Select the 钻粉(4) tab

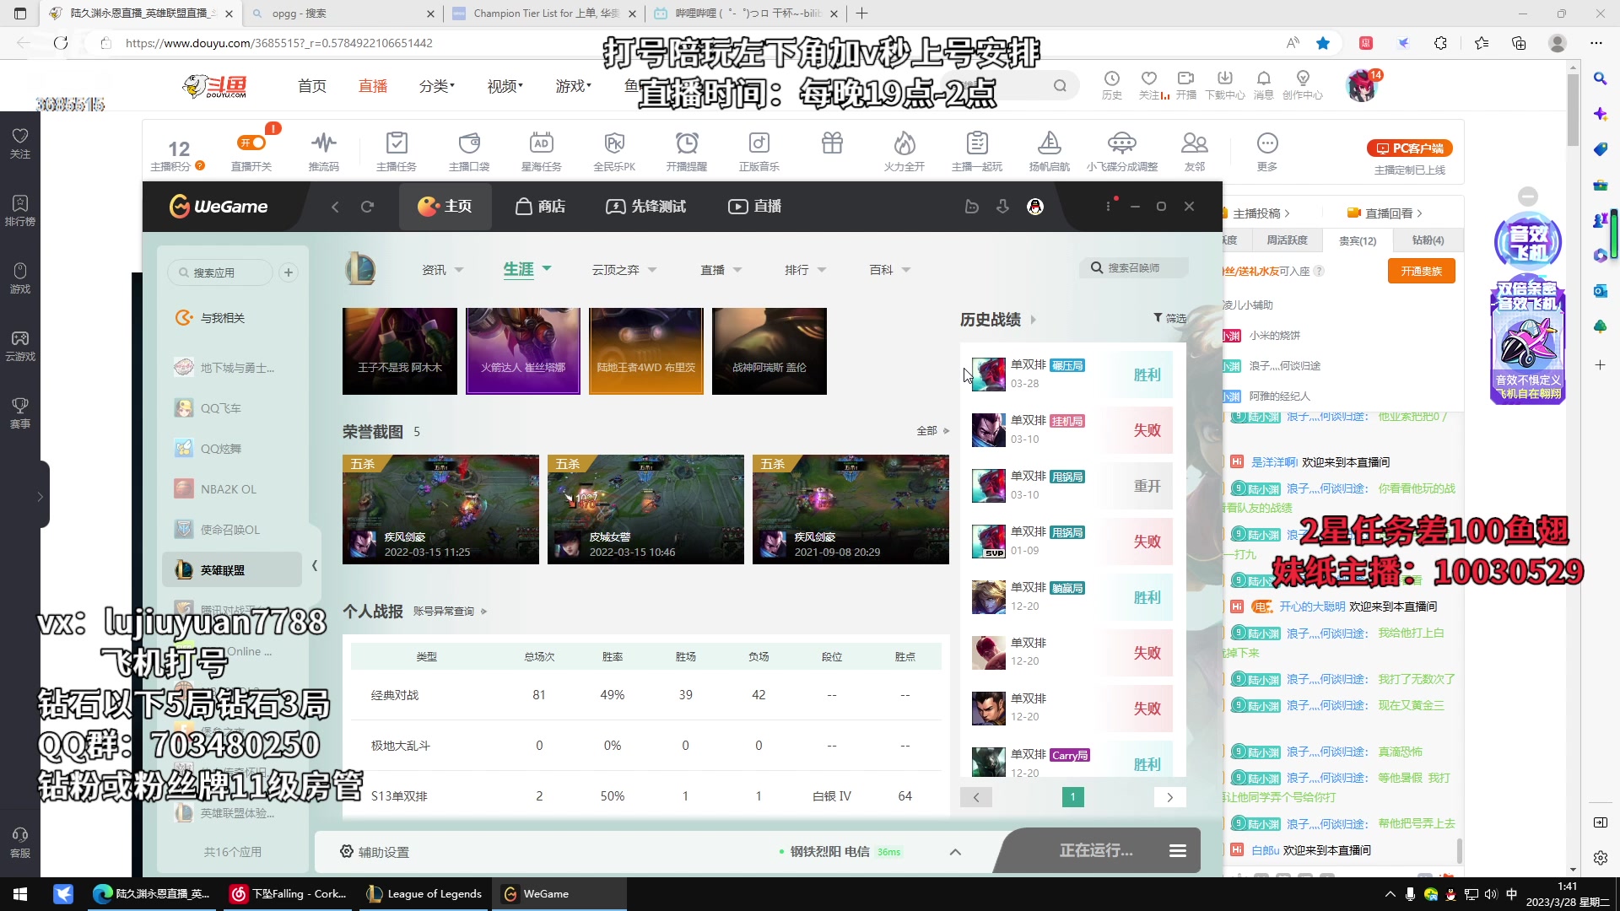tap(1428, 240)
